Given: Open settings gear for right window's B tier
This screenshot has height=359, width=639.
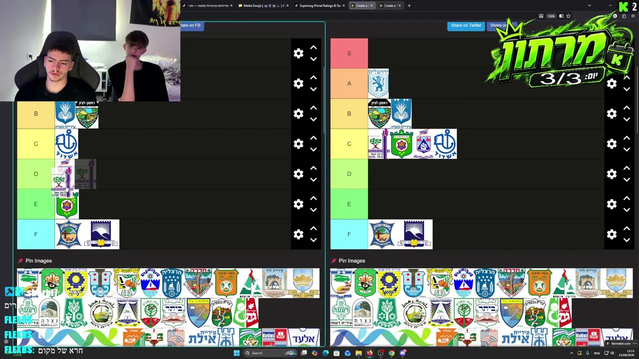Looking at the screenshot, I should coord(612,114).
